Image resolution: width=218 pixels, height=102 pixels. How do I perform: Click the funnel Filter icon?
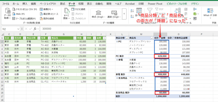pyautogui.click(x=150, y=11)
